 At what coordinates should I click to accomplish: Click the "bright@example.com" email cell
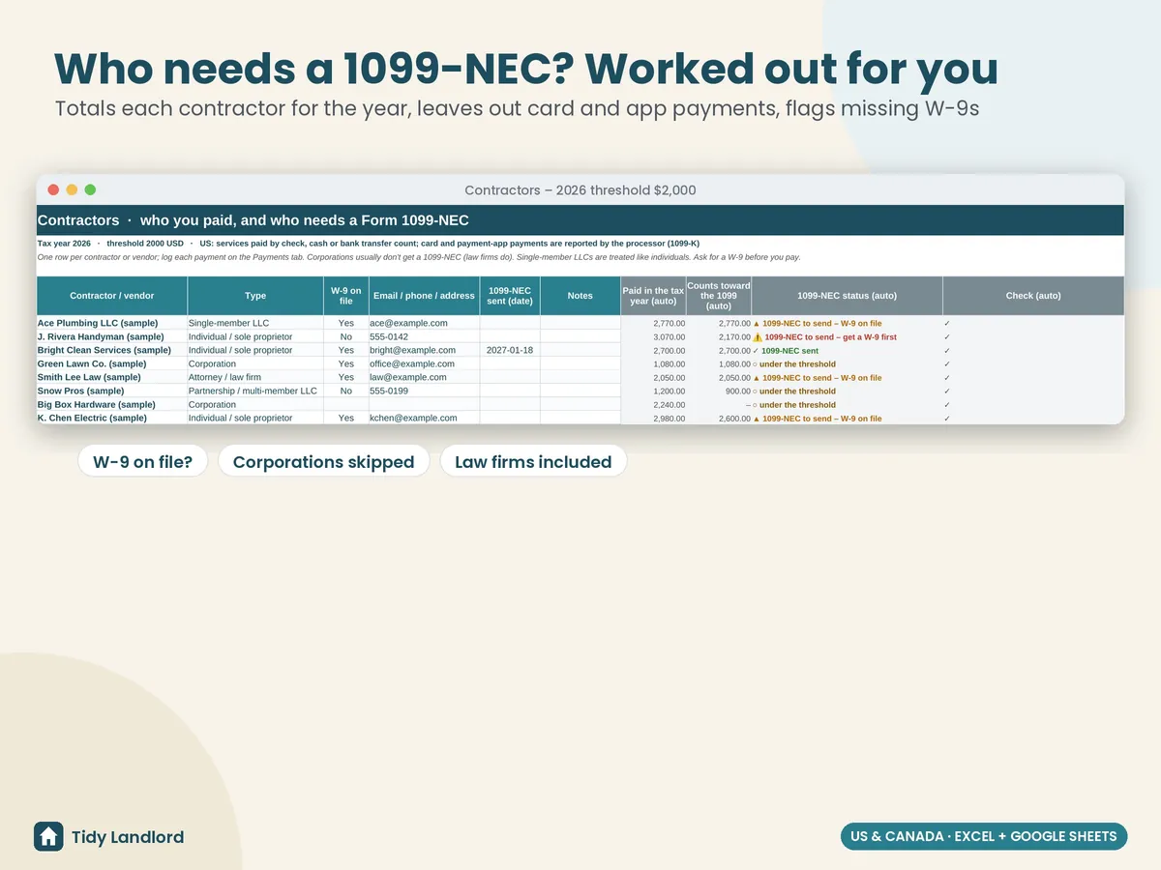point(424,351)
